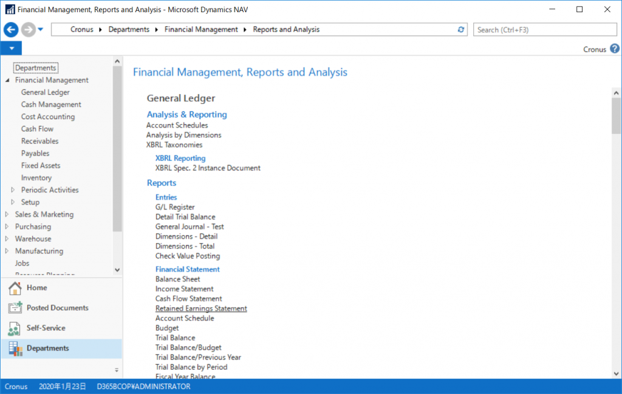Image resolution: width=622 pixels, height=394 pixels.
Task: Click into the Search box
Action: point(544,29)
